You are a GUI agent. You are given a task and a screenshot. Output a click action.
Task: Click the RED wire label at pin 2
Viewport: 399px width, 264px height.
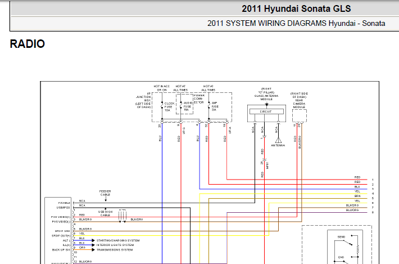[82, 215]
